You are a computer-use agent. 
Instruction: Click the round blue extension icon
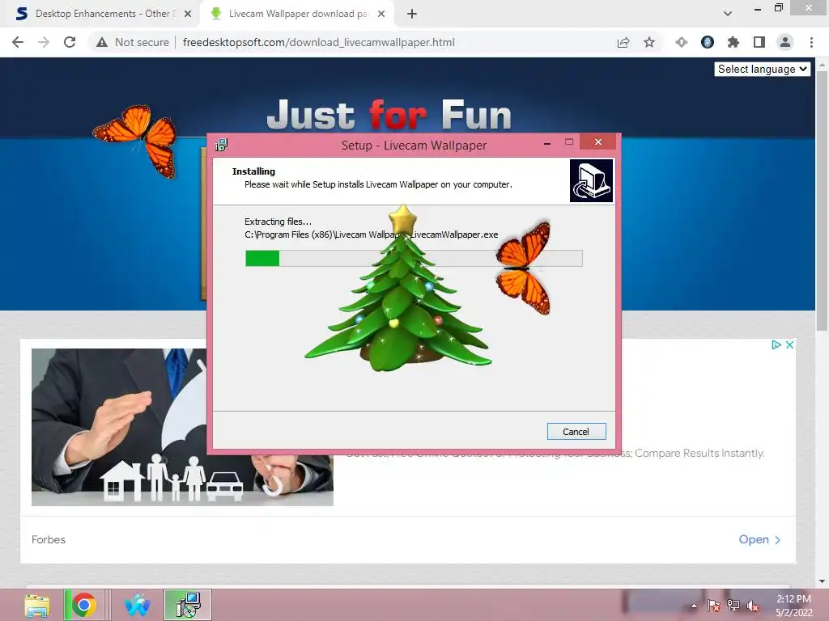[708, 42]
